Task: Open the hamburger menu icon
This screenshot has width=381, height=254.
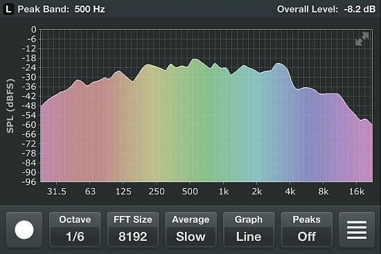Action: click(357, 230)
